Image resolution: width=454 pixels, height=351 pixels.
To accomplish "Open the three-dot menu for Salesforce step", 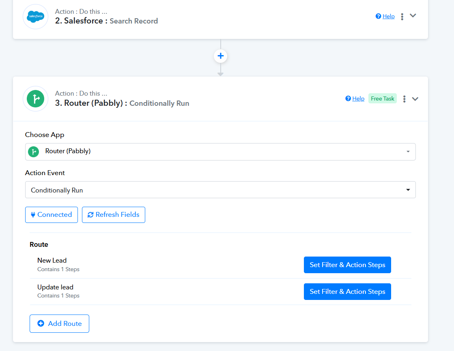I will (402, 17).
